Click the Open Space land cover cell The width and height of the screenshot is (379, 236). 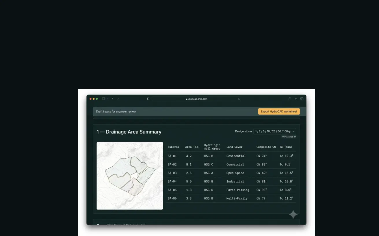235,173
